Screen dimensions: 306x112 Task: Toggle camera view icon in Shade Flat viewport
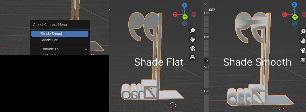[193, 48]
